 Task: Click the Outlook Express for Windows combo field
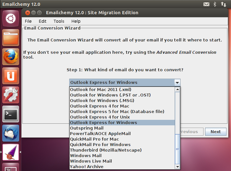tap(122, 83)
